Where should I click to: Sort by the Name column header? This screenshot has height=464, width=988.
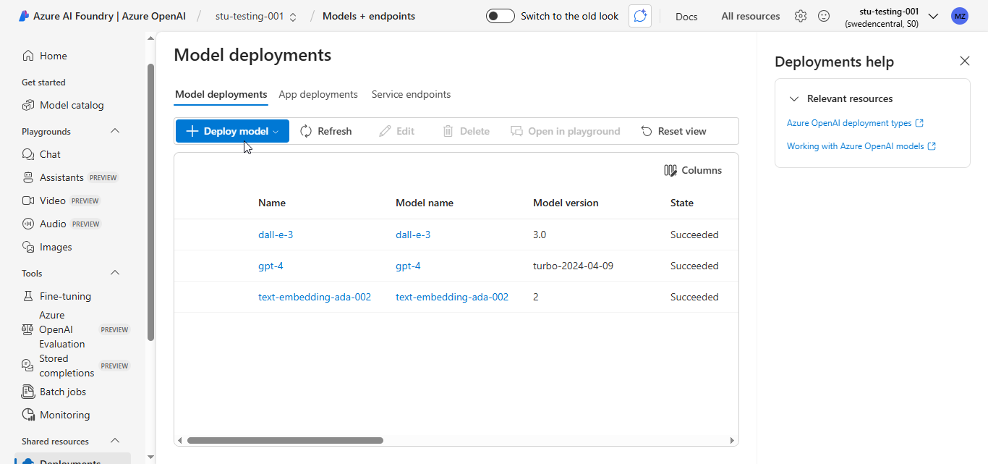click(x=272, y=203)
